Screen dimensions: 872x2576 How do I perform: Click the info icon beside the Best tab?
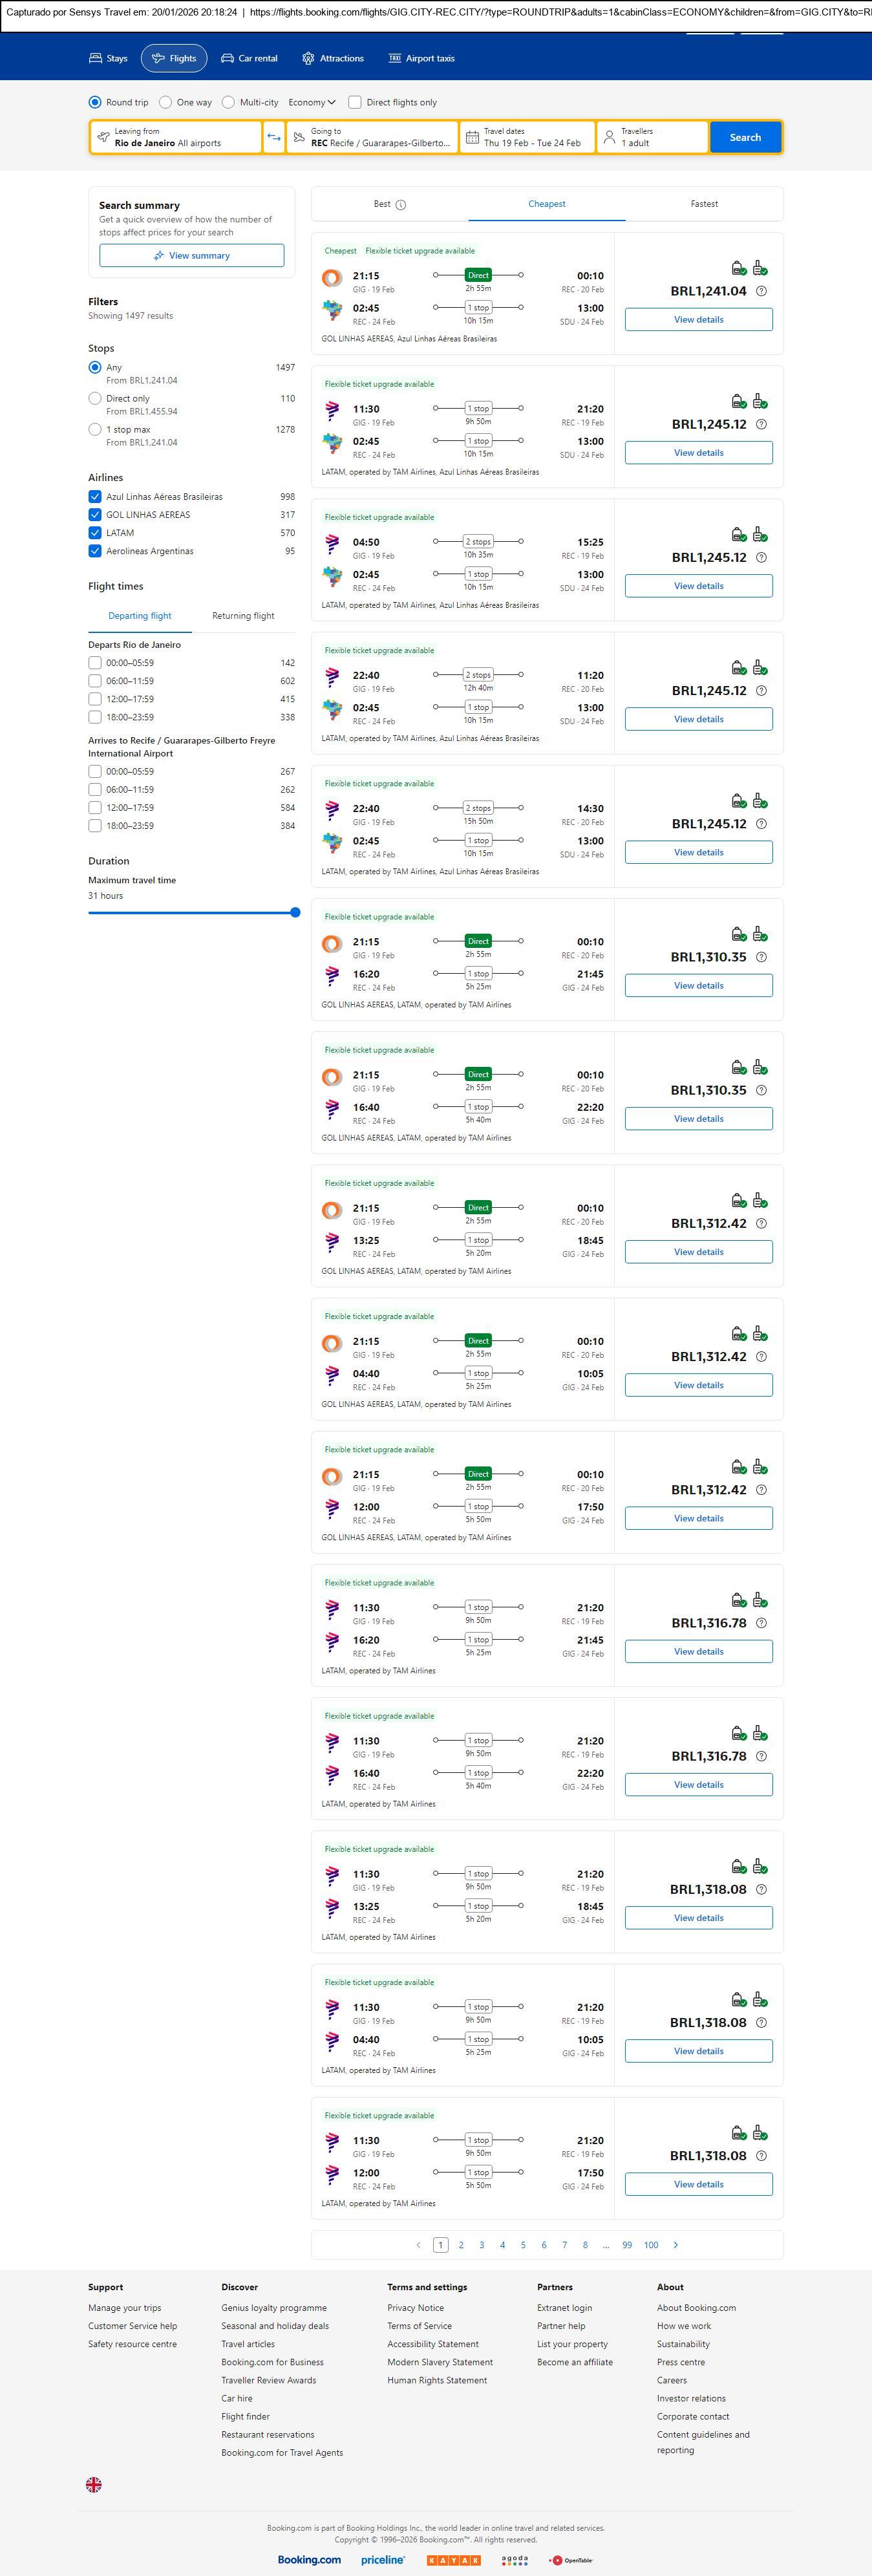(x=401, y=205)
